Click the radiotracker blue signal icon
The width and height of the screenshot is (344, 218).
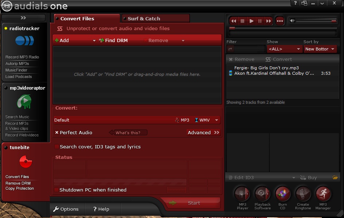tap(25, 41)
